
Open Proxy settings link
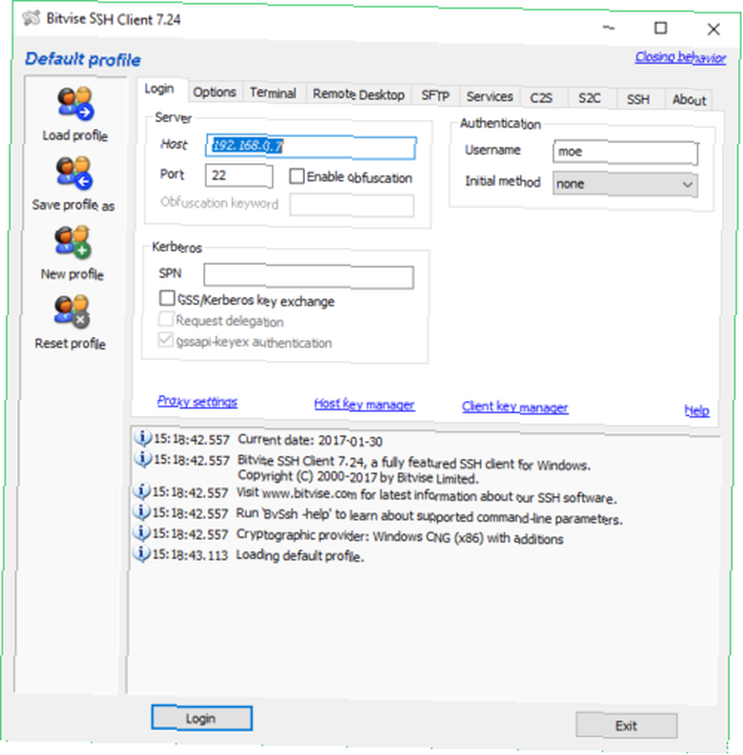(197, 401)
